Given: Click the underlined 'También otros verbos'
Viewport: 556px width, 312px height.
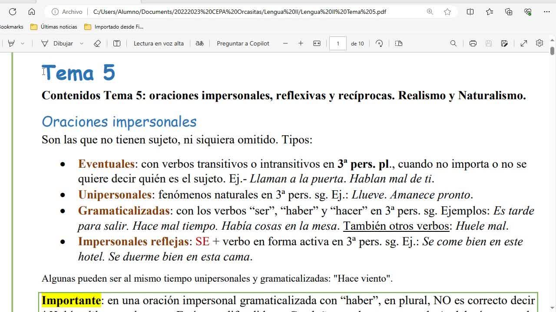Looking at the screenshot, I should coord(396,226).
